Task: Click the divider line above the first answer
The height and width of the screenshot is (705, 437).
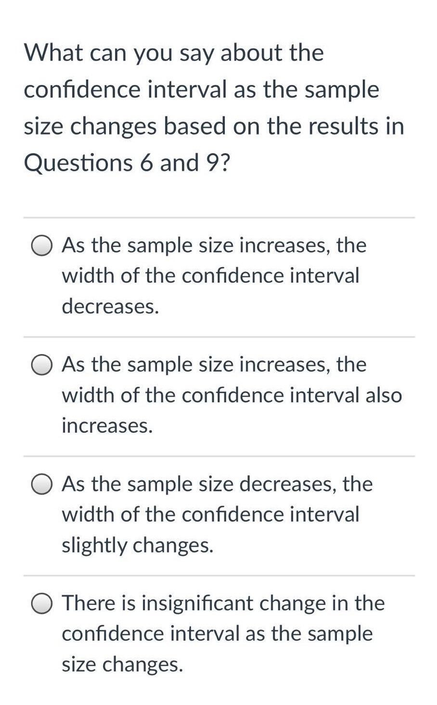Action: pos(219,218)
